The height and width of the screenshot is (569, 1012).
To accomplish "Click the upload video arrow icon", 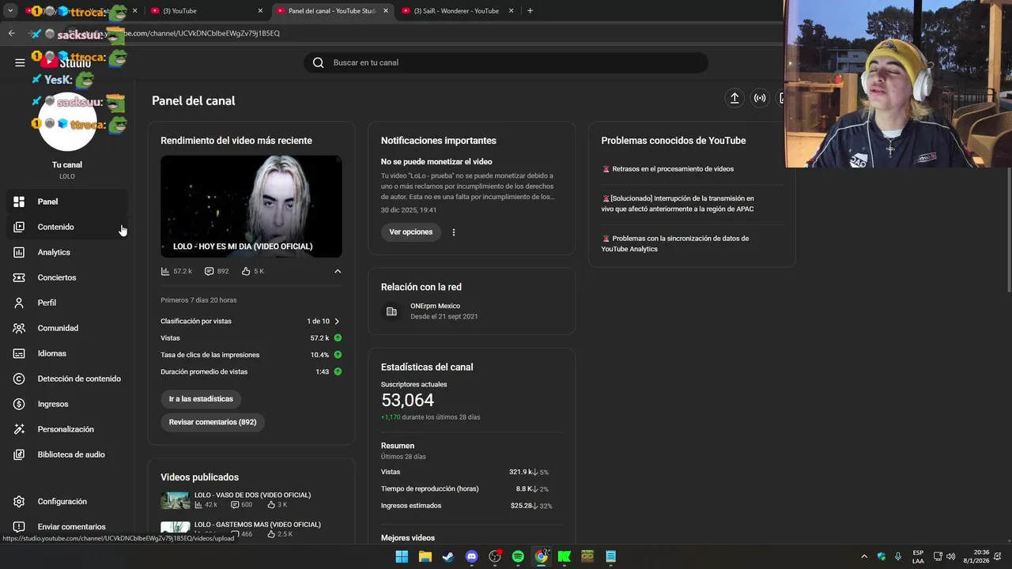I will pos(734,98).
